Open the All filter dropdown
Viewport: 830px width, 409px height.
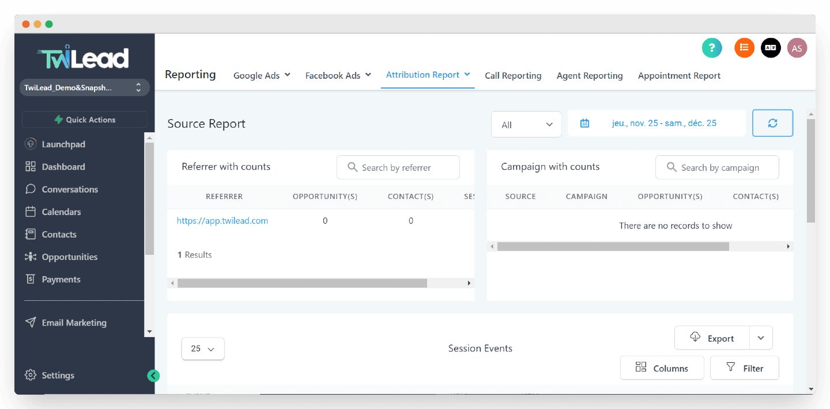click(x=526, y=124)
